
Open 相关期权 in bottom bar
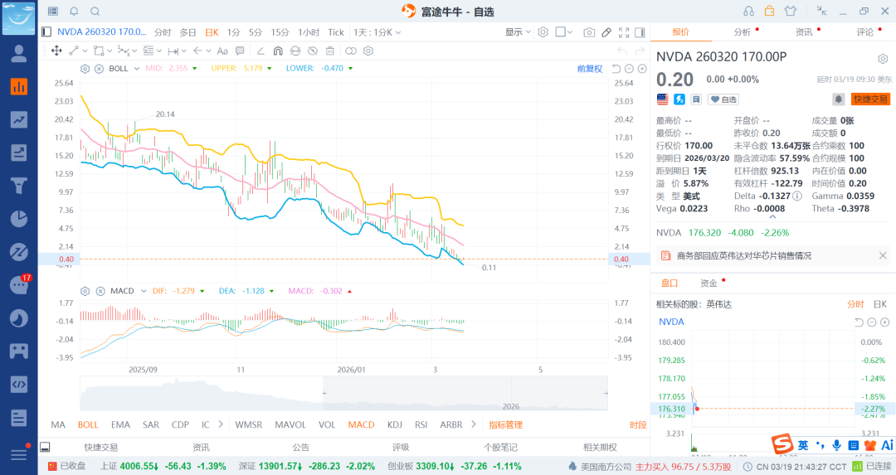pyautogui.click(x=600, y=447)
